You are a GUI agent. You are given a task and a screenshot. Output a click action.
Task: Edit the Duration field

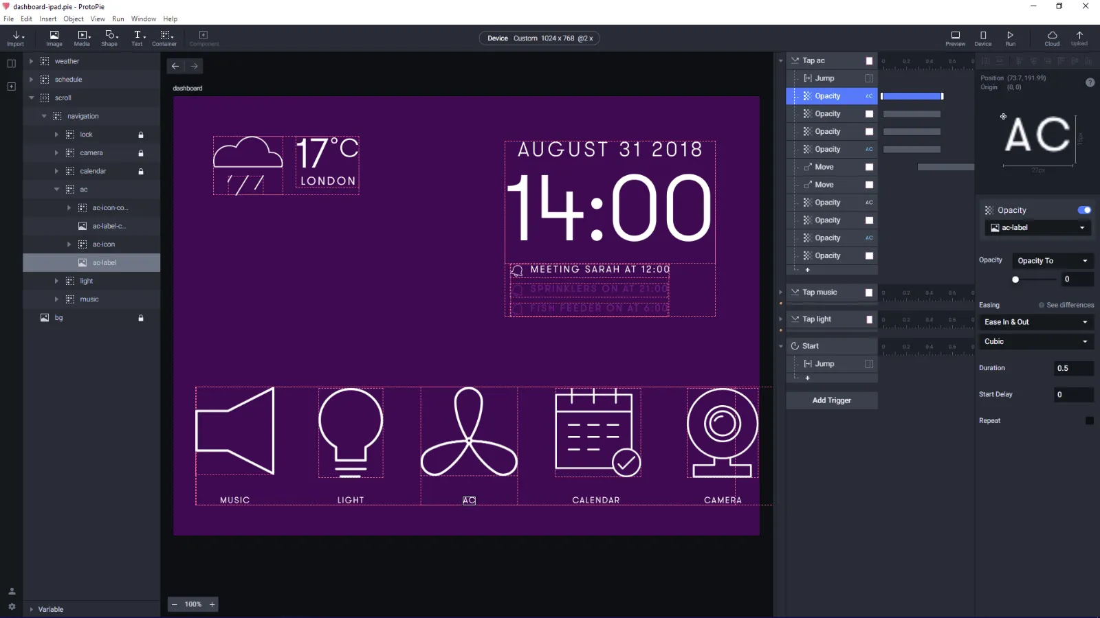coord(1074,368)
